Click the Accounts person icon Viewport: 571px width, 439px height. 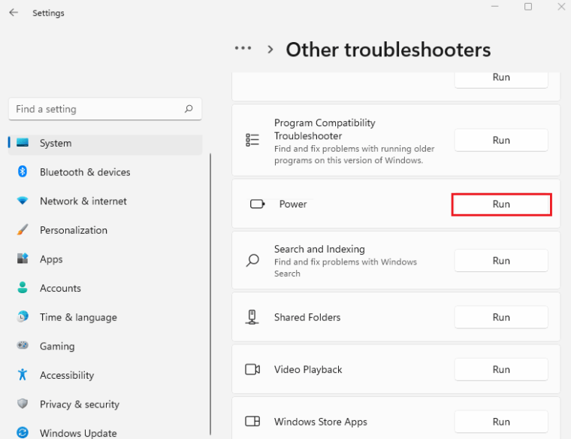coord(23,288)
